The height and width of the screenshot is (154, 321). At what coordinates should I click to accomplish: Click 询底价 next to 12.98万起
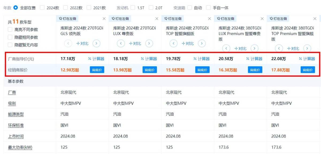[x=97, y=70]
